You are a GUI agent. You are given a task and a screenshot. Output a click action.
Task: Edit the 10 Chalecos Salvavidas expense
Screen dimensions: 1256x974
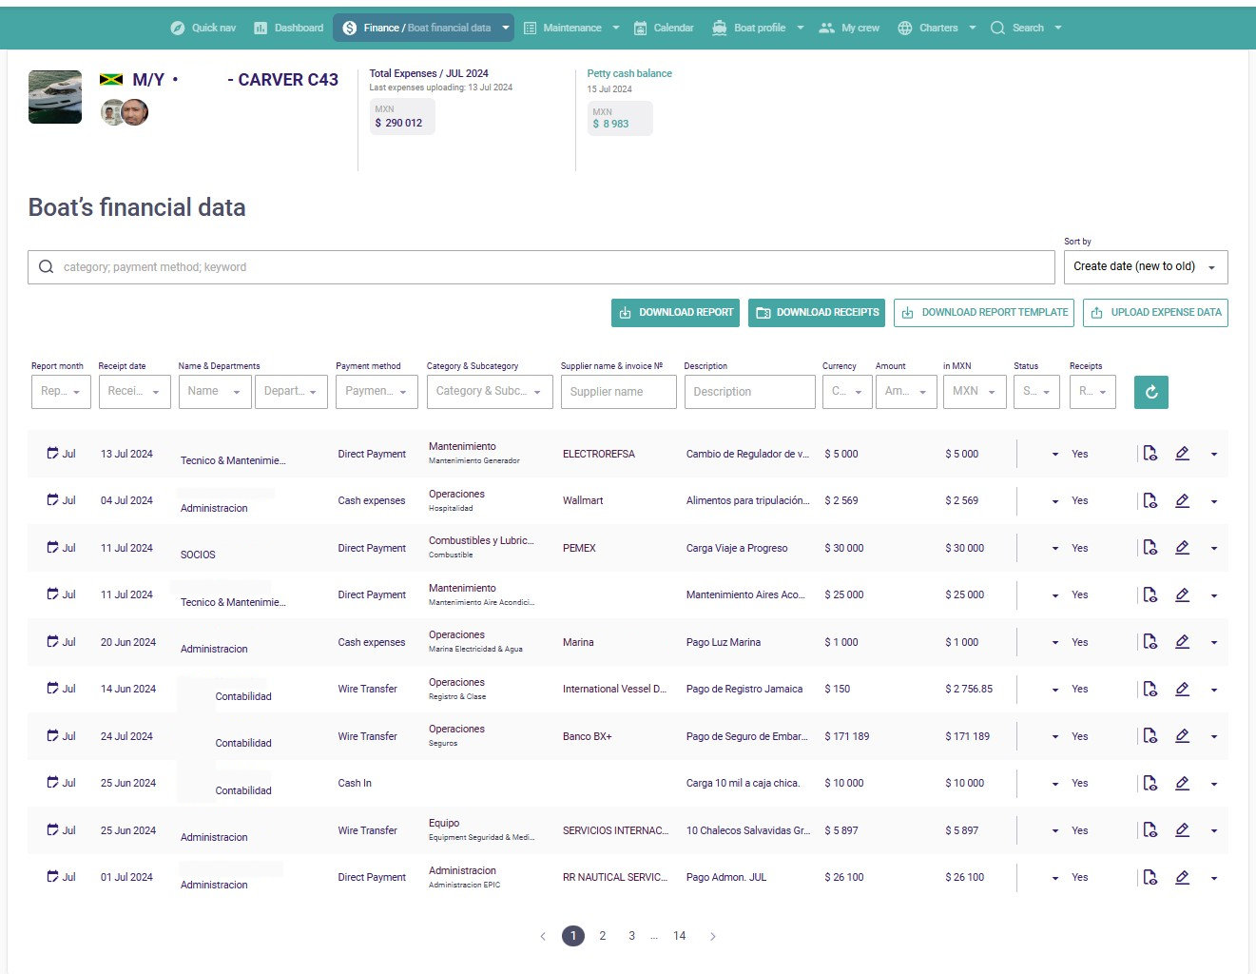click(x=1182, y=830)
